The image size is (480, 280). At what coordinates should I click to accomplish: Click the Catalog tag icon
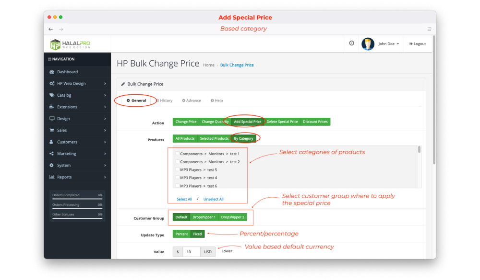click(x=52, y=95)
